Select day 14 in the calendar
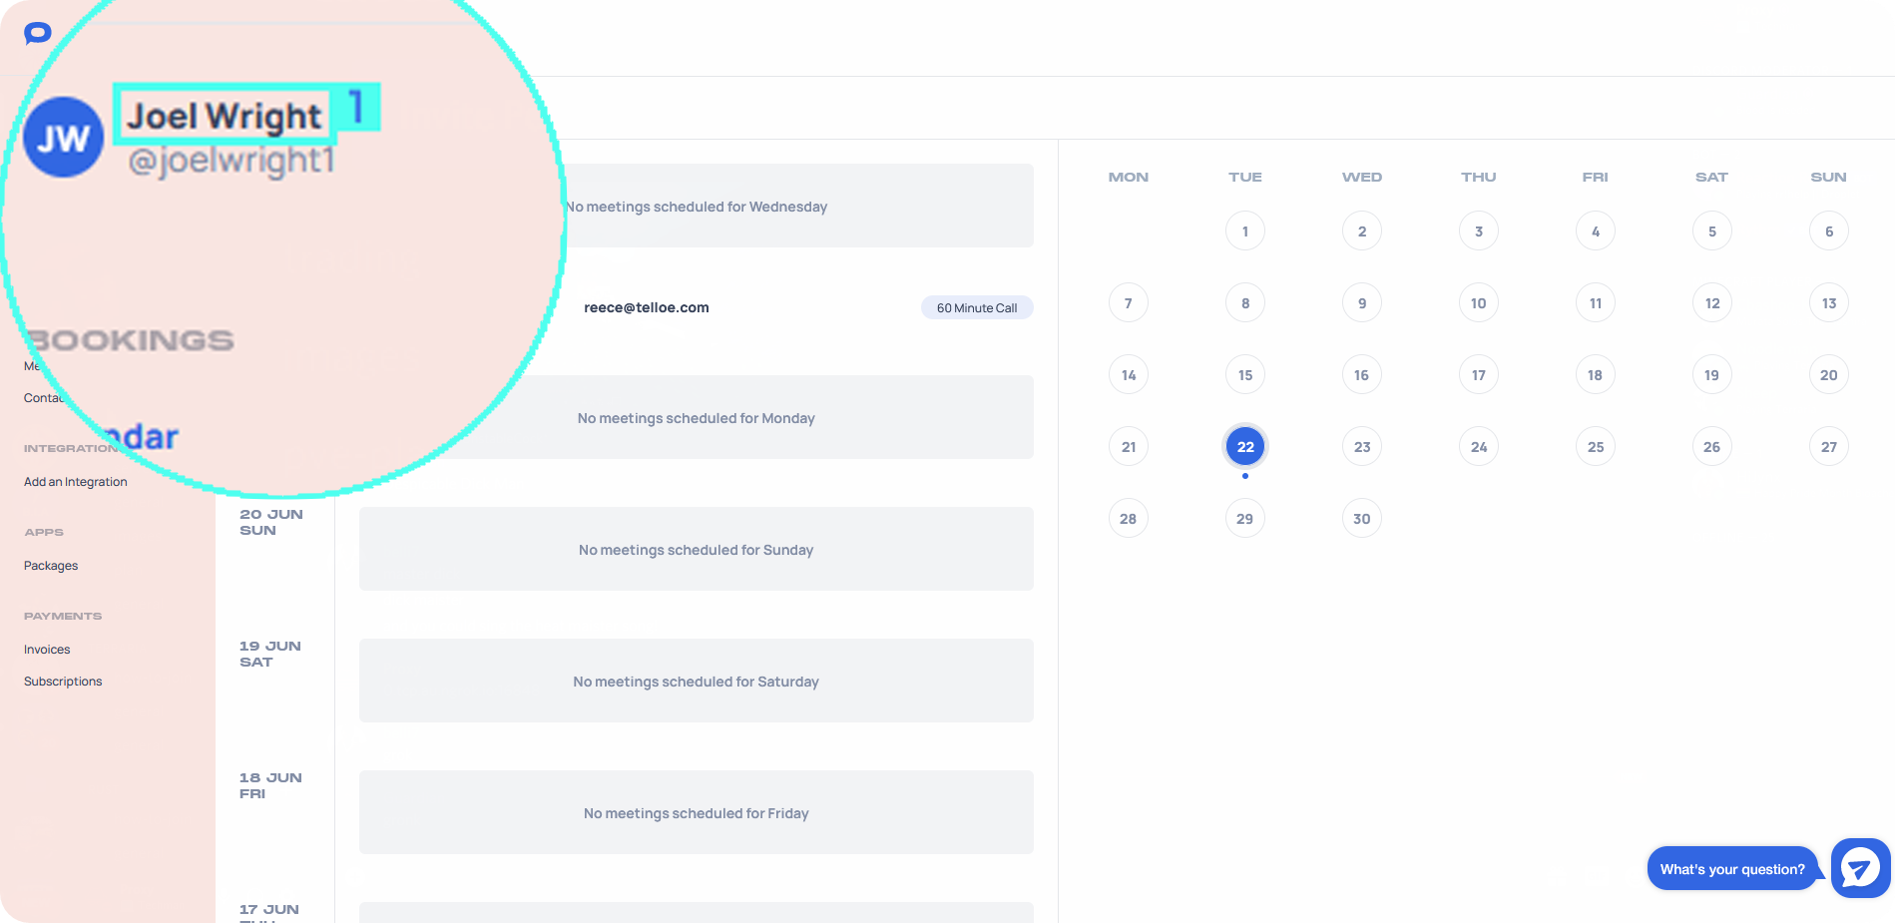 (1129, 375)
